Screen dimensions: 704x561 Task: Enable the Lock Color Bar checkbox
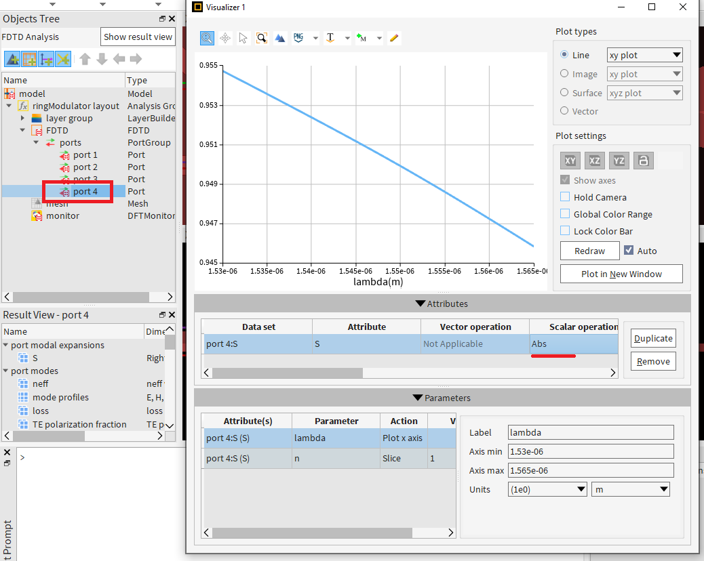pyautogui.click(x=565, y=231)
